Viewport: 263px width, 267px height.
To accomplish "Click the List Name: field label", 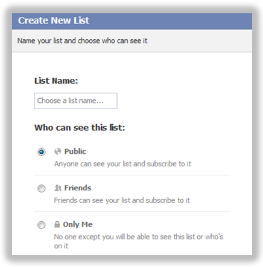I will [56, 81].
